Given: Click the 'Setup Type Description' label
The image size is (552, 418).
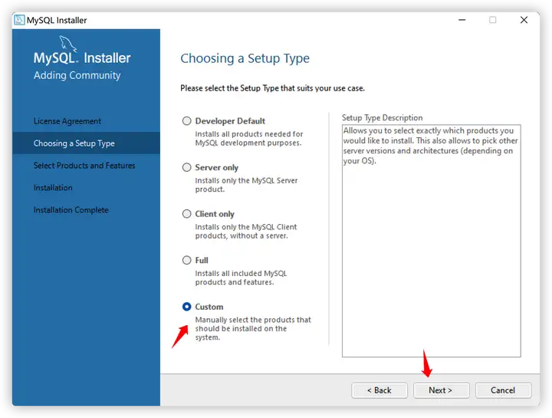Looking at the screenshot, I should click(383, 117).
